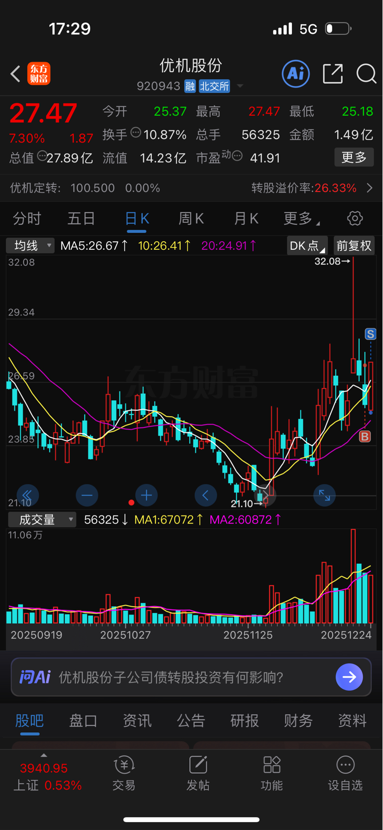Open the 东方财富 logo icon
This screenshot has height=830, width=383.
pyautogui.click(x=39, y=74)
